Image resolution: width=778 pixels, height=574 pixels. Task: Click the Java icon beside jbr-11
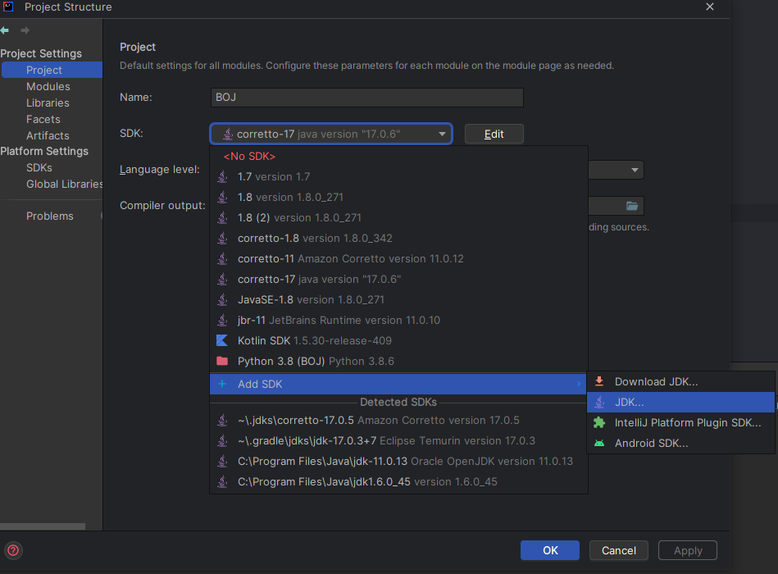pyautogui.click(x=222, y=320)
